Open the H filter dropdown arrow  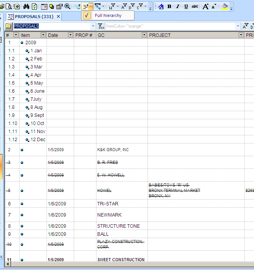[118, 7]
